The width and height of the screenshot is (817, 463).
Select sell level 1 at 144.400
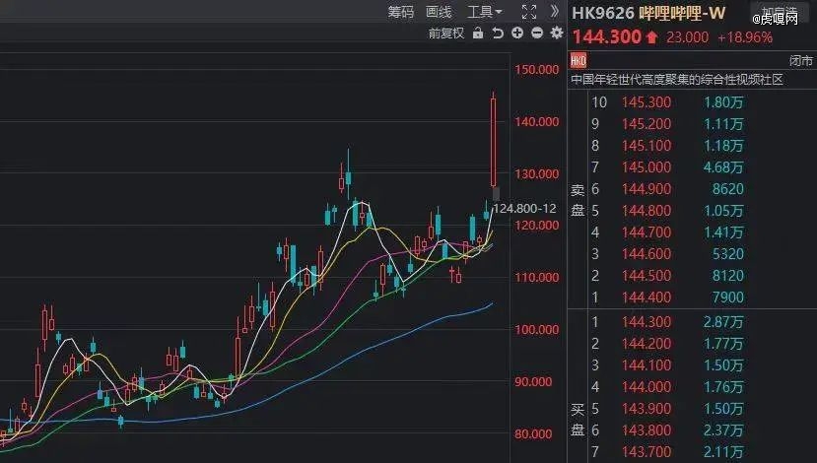coord(670,298)
